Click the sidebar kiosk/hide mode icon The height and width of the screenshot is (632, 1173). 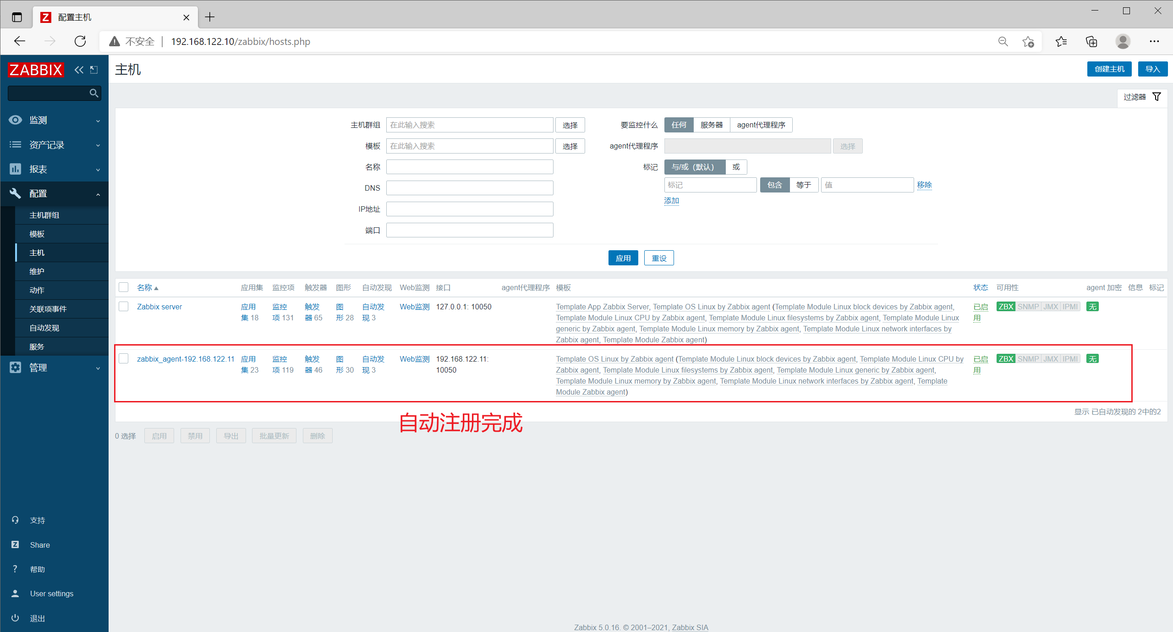[x=94, y=70]
